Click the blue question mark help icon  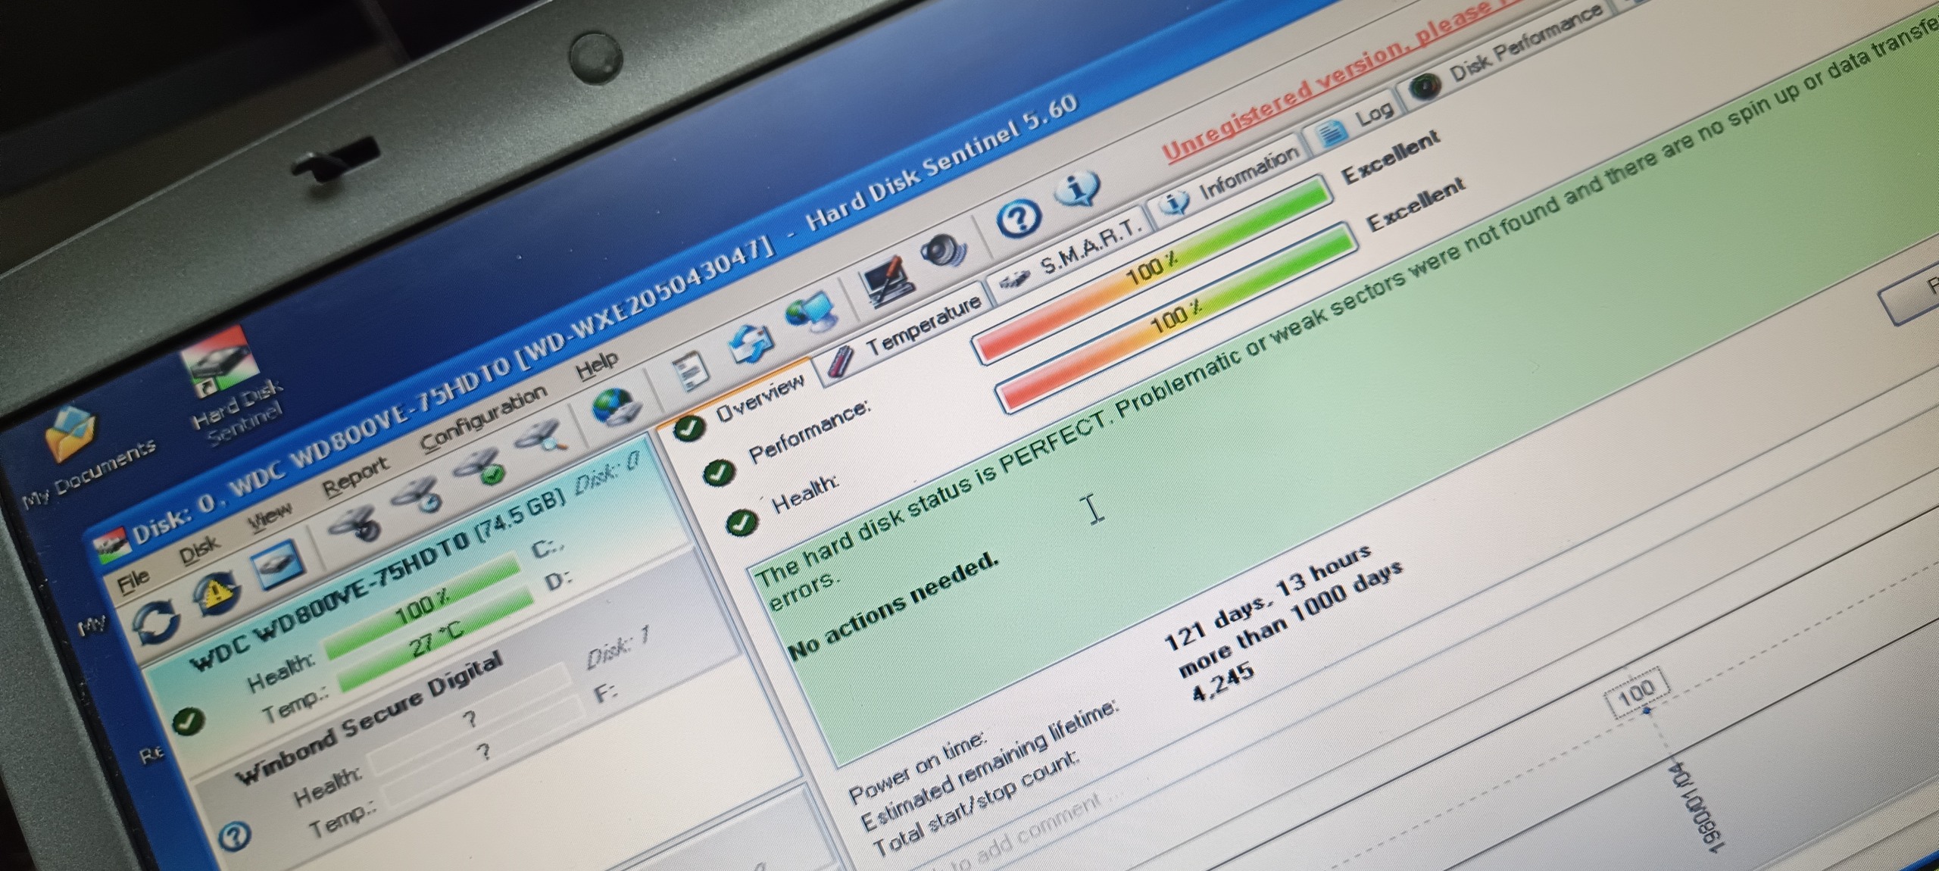(1018, 219)
